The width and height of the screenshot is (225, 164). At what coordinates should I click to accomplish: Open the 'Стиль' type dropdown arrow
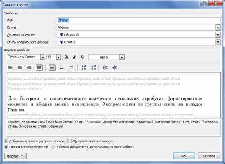tap(218, 27)
